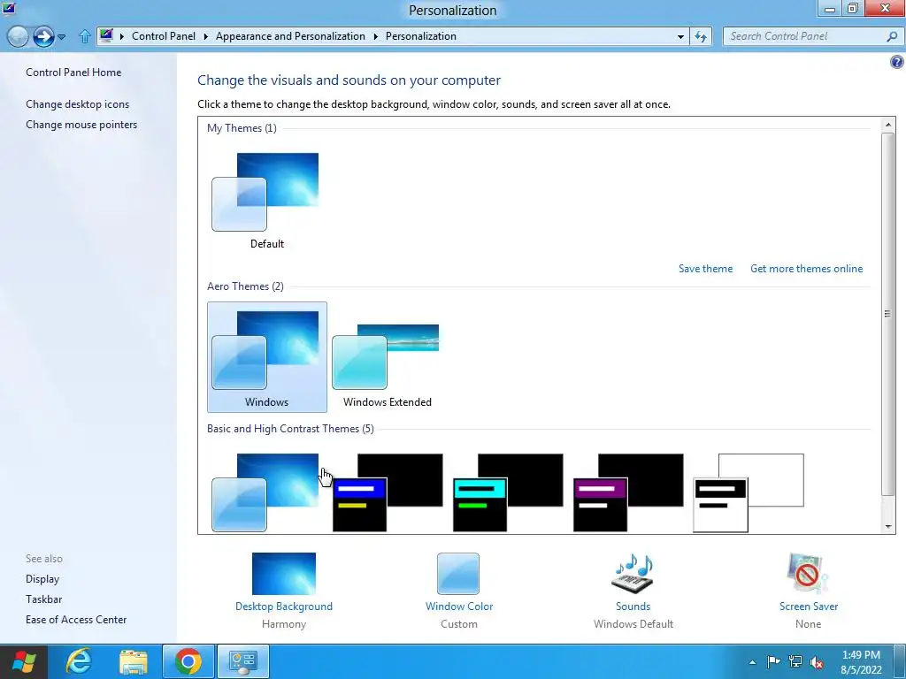Expand the arrow after Appearance and Personalization
Screen dimensions: 906x679
[375, 36]
